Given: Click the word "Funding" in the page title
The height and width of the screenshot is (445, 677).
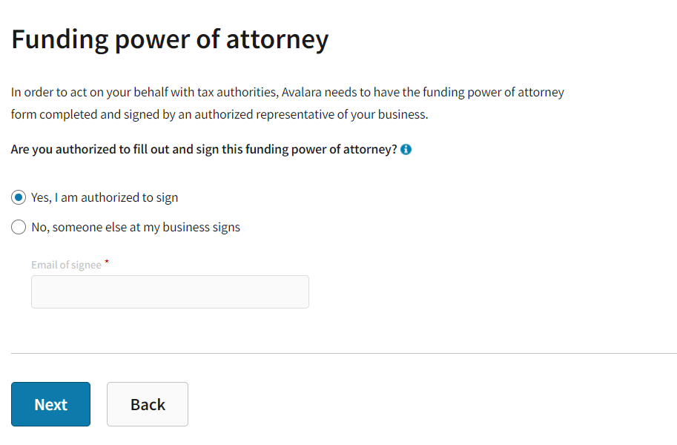Looking at the screenshot, I should coord(59,39).
